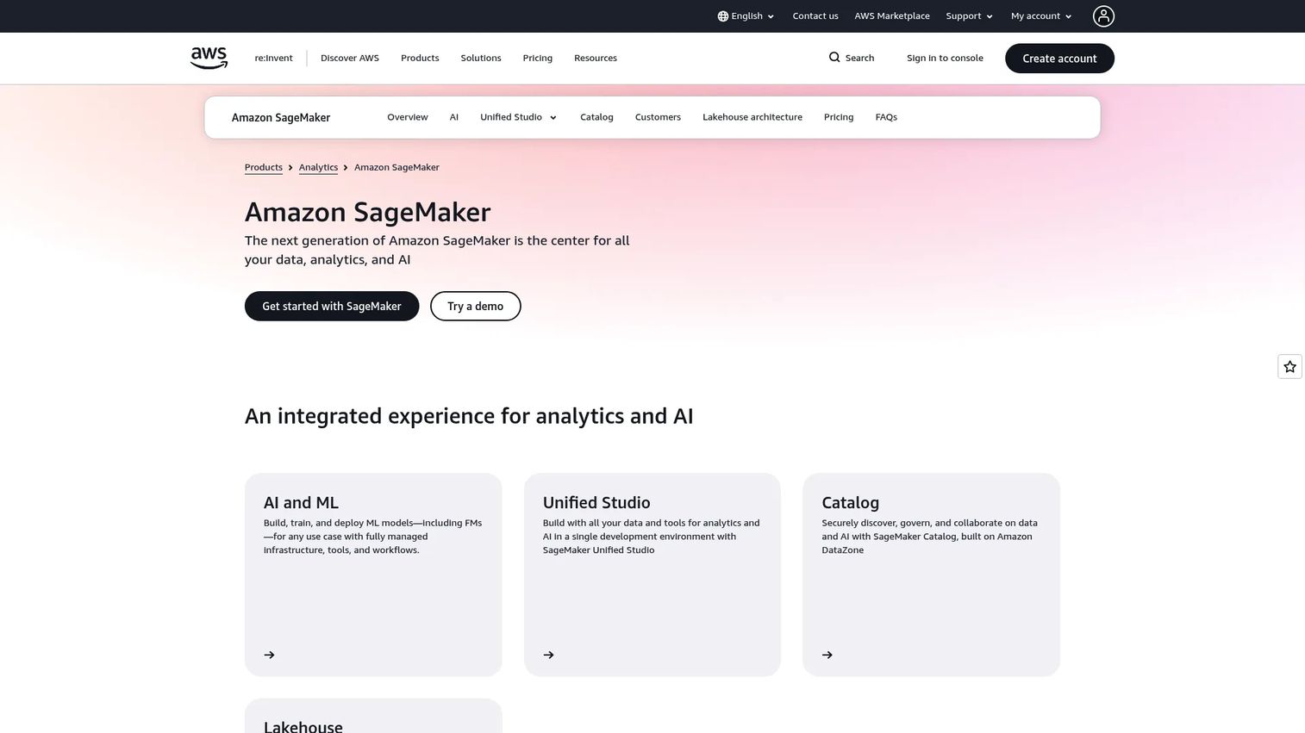
Task: Click the search magnifier icon
Action: point(834,58)
